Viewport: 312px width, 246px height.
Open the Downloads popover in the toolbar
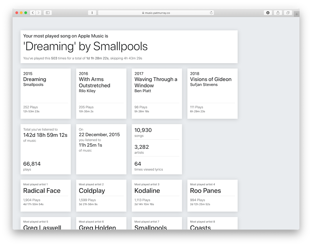pos(268,12)
